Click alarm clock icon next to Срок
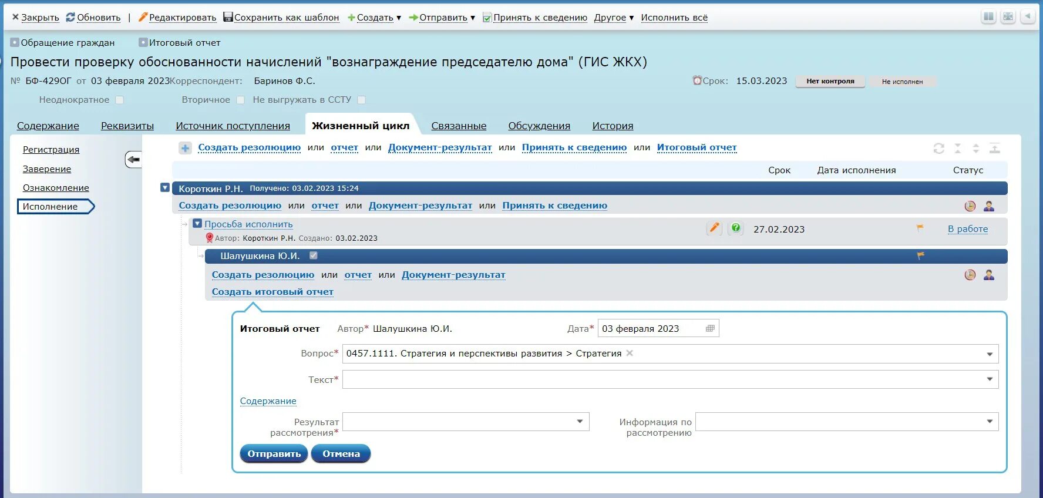Viewport: 1043px width, 498px height. click(697, 80)
